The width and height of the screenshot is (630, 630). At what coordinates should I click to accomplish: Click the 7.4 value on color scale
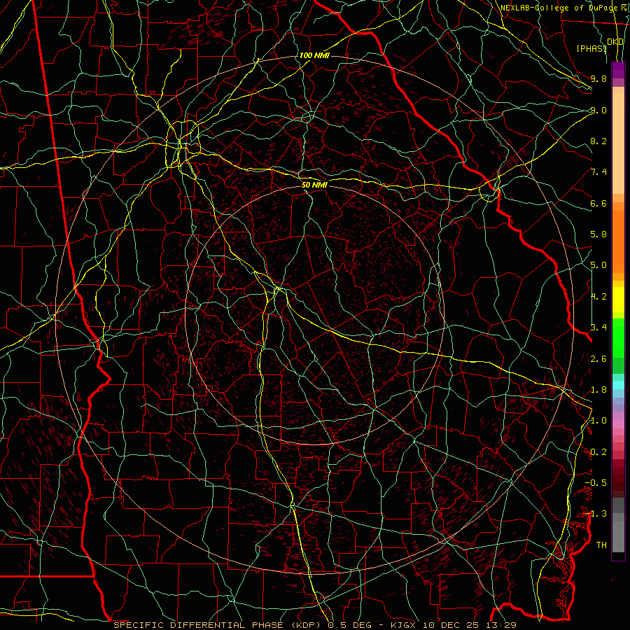pos(598,172)
